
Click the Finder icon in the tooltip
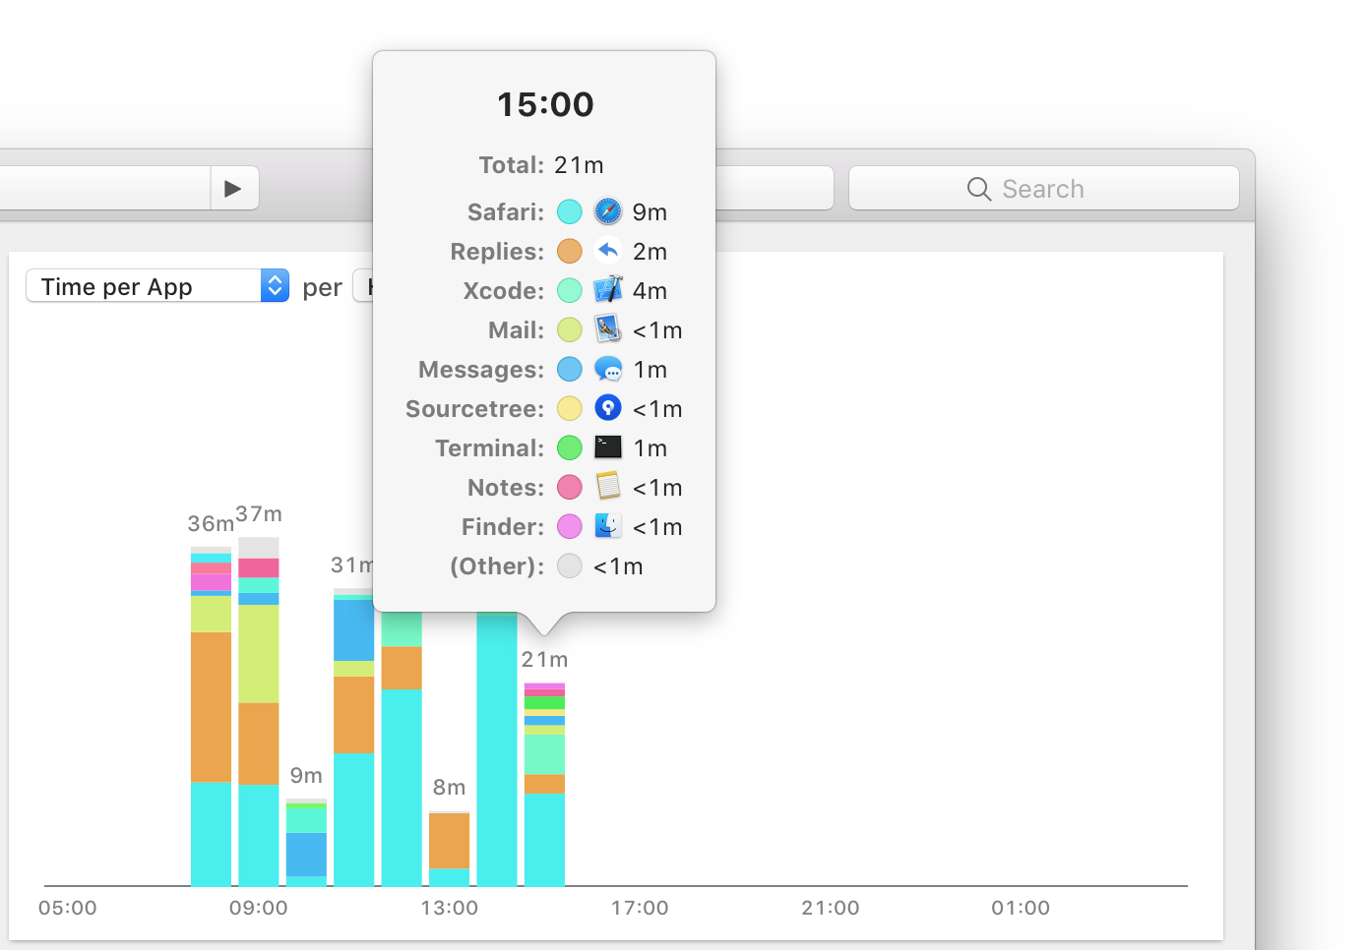click(608, 526)
